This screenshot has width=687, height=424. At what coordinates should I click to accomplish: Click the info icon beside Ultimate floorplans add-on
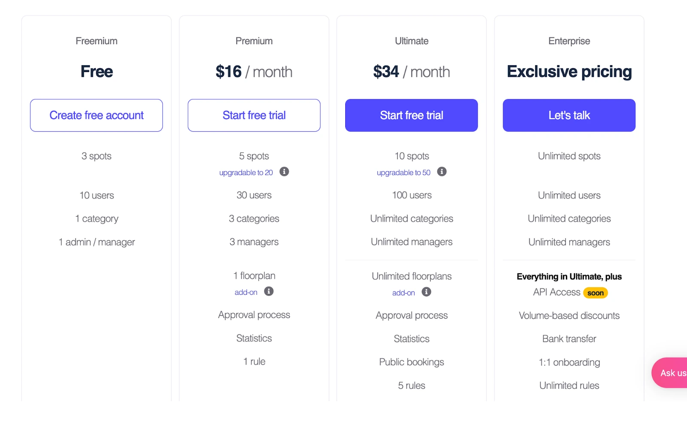pos(426,292)
